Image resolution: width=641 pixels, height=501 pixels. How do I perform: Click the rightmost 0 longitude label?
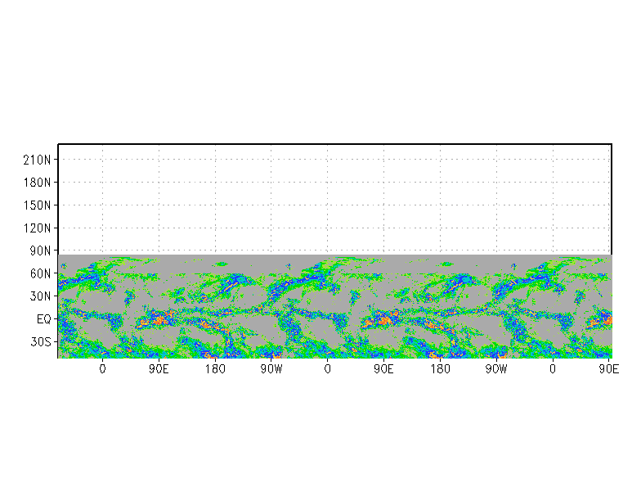click(553, 369)
